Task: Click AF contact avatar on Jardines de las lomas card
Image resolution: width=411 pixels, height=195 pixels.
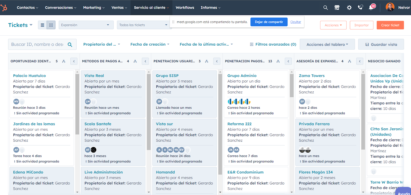Action: pyautogui.click(x=16, y=150)
